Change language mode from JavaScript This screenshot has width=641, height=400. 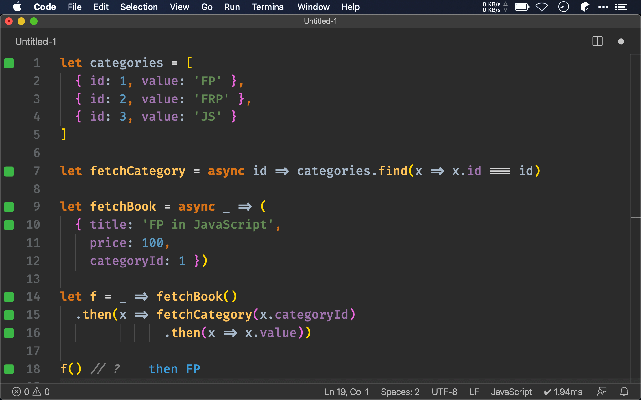click(511, 392)
